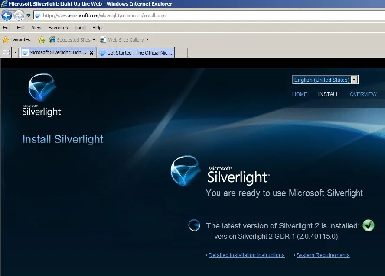Open the Favorites center star button
Screen dimensions: 385x276
click(5, 39)
